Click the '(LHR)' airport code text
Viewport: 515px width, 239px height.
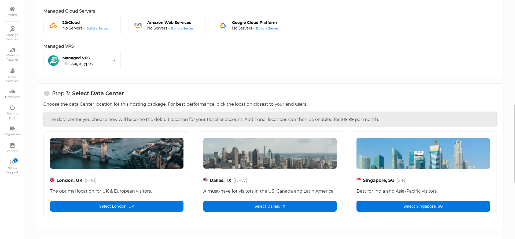[x=91, y=180]
